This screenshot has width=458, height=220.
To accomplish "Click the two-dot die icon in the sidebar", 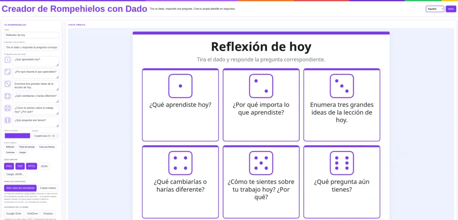I will (8, 72).
